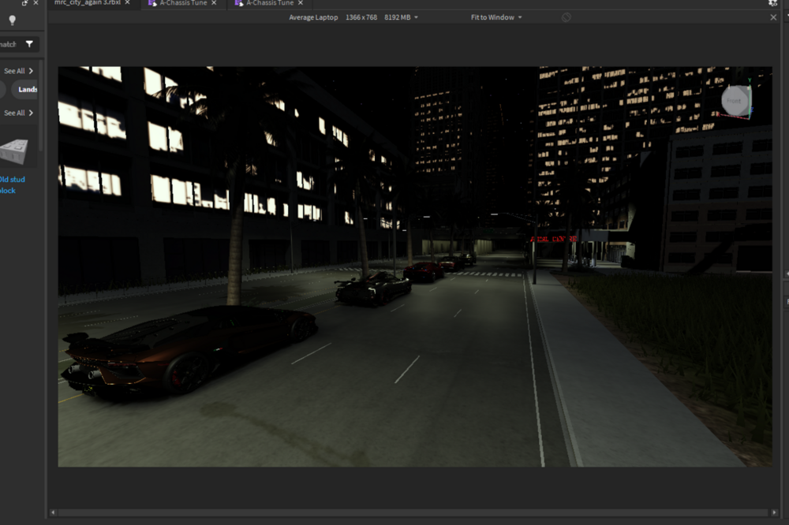Click the view selector orientation cube
Viewport: 789px width, 525px height.
pos(737,101)
